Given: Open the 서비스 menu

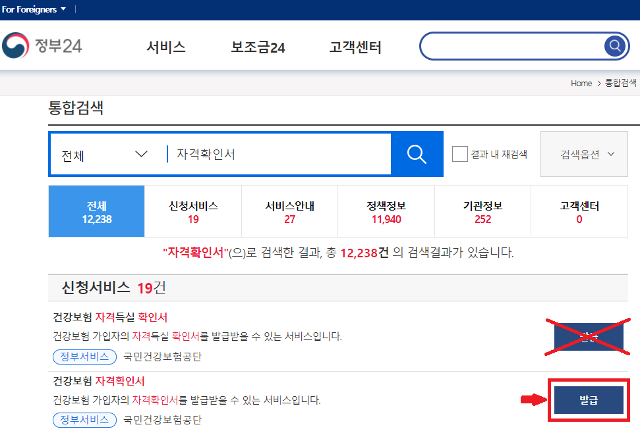Looking at the screenshot, I should pos(166,47).
